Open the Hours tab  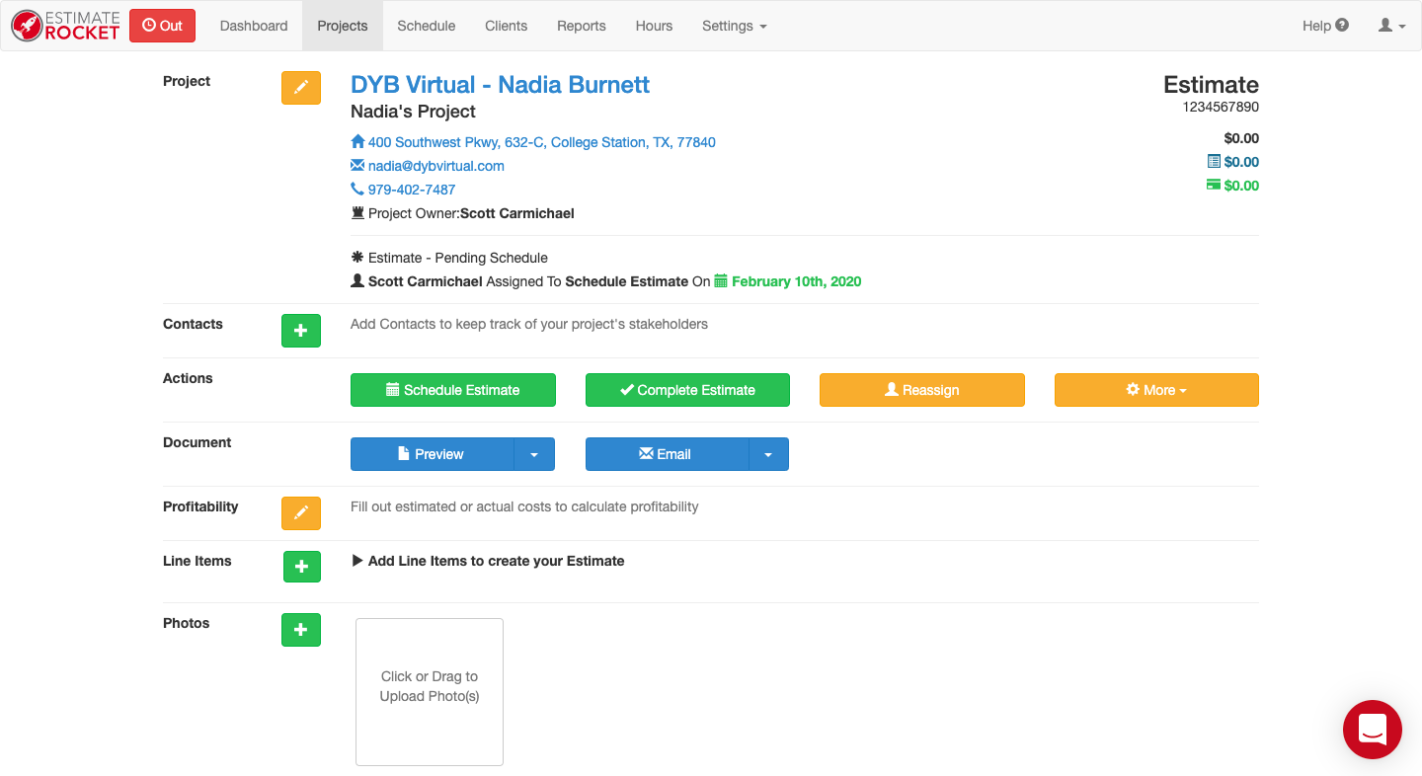(x=654, y=26)
